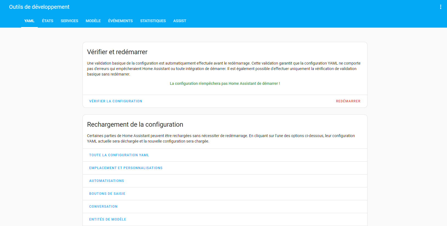Select the ASSIST tab
The image size is (447, 226).
click(180, 21)
